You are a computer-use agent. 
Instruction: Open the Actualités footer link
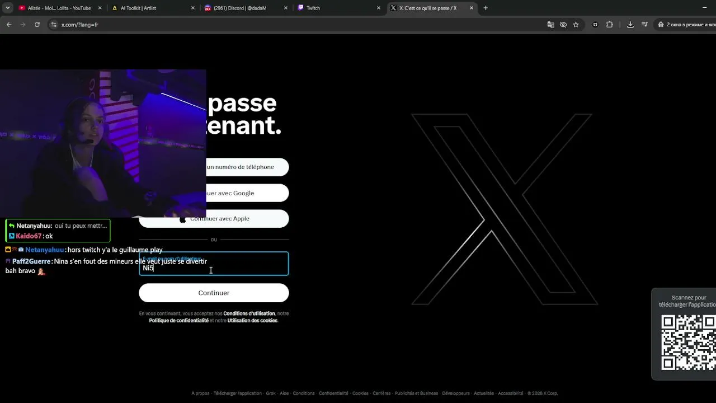[x=484, y=393]
